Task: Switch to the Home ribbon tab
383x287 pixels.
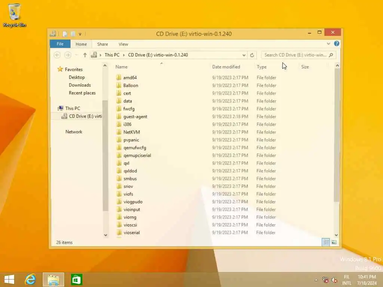Action: [81, 44]
